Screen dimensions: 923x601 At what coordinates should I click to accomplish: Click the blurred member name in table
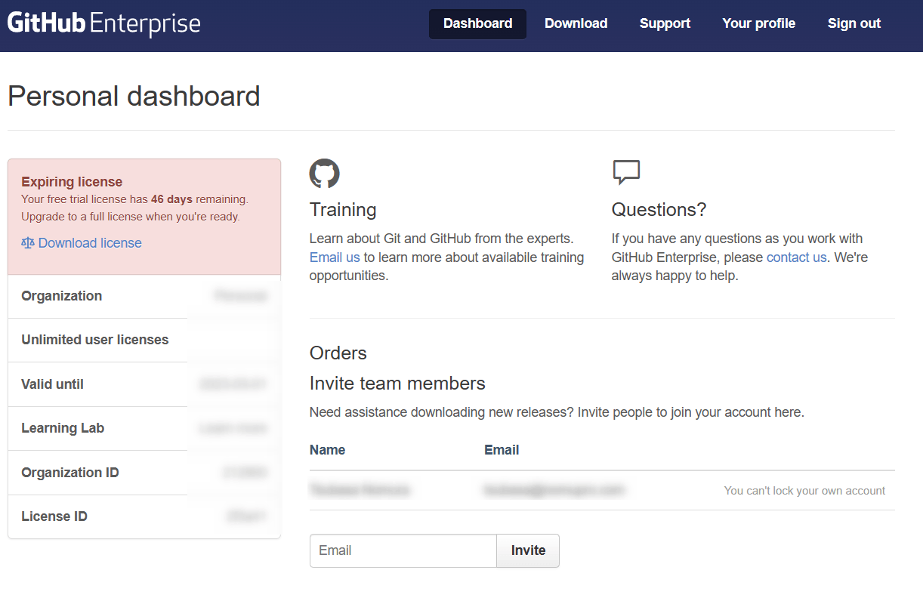tap(360, 490)
